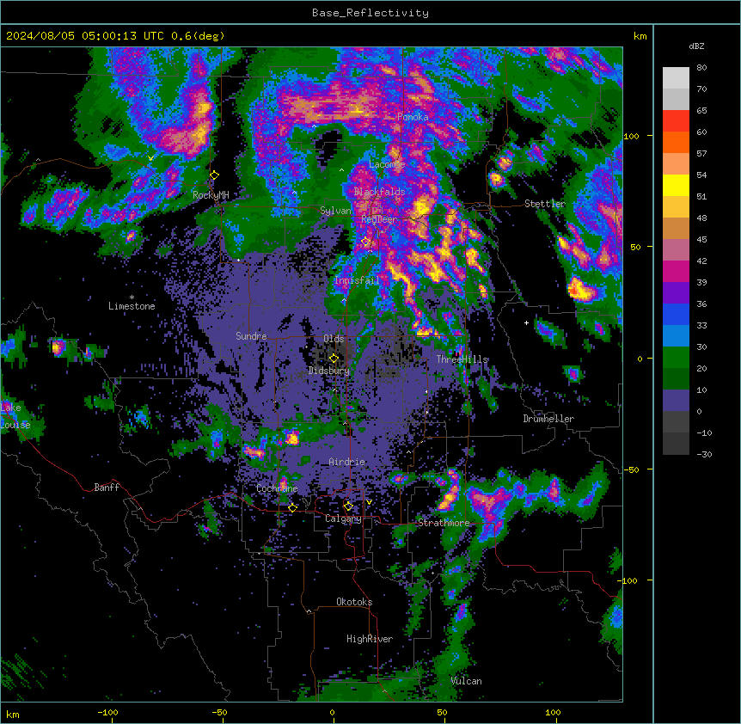
Task: Select the green swatch between 30 and 20
Action: tap(676, 358)
